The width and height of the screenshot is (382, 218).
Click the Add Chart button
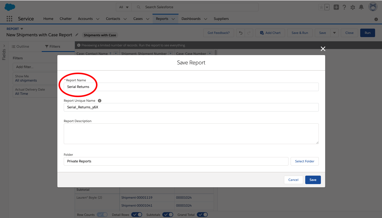coord(270,33)
